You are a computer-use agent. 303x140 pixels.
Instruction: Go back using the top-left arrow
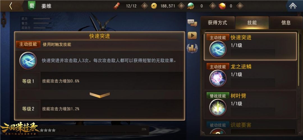click(11, 6)
